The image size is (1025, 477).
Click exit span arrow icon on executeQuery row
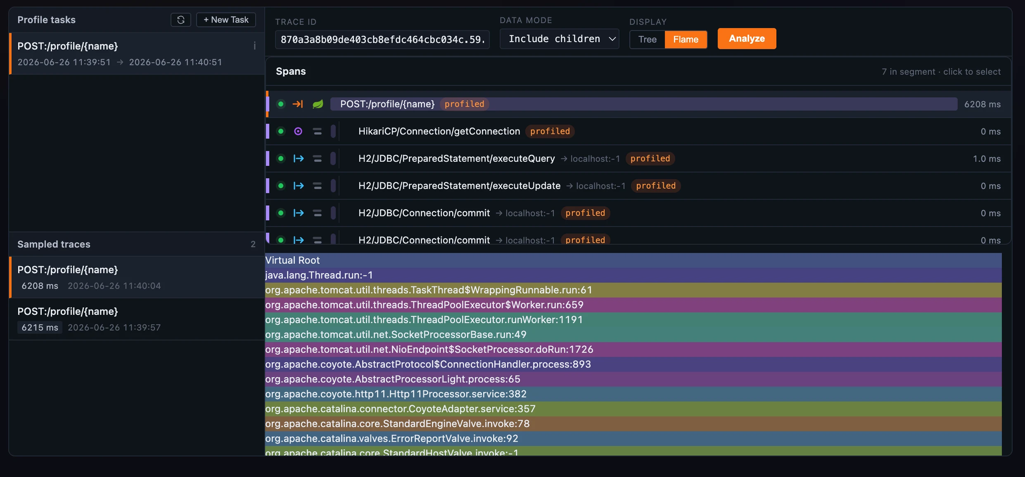pos(298,158)
